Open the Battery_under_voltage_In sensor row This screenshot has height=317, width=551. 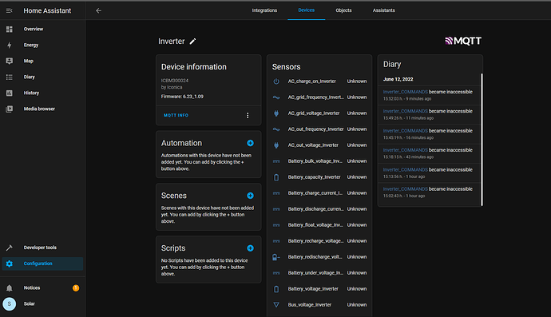(x=319, y=273)
